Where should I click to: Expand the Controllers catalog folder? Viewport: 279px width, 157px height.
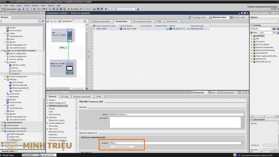[252, 36]
